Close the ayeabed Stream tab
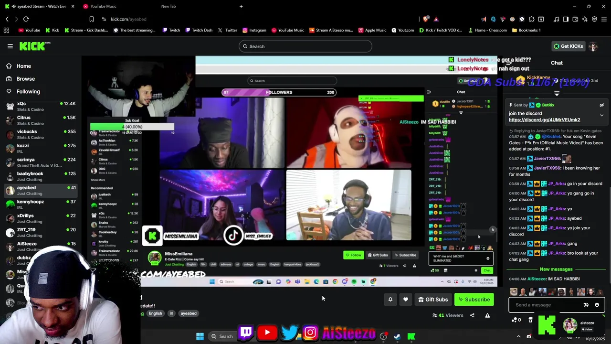This screenshot has width=611, height=344. pos(73,6)
